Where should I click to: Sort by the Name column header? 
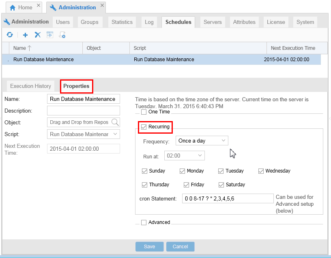(x=46, y=48)
